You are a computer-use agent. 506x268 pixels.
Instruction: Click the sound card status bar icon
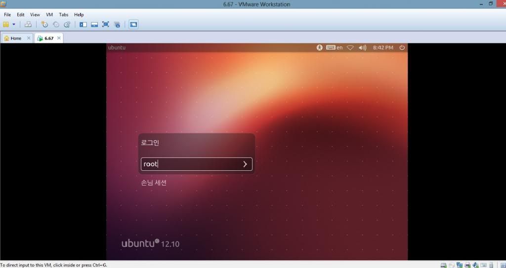point(475,265)
